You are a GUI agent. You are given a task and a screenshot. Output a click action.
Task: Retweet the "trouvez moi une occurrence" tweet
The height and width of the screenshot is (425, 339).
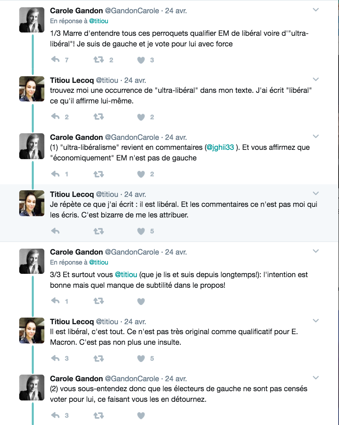click(99, 117)
